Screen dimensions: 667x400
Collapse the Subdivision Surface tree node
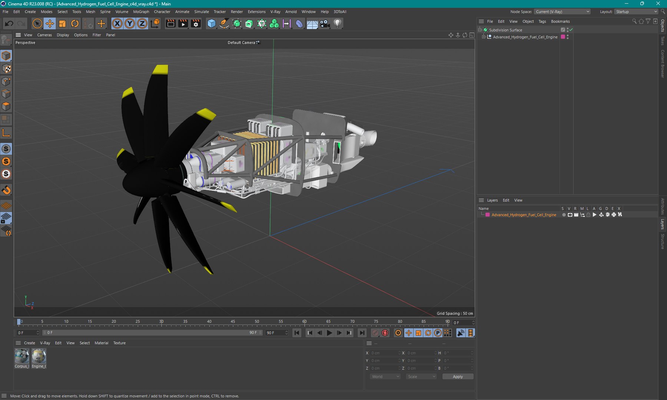tap(479, 30)
